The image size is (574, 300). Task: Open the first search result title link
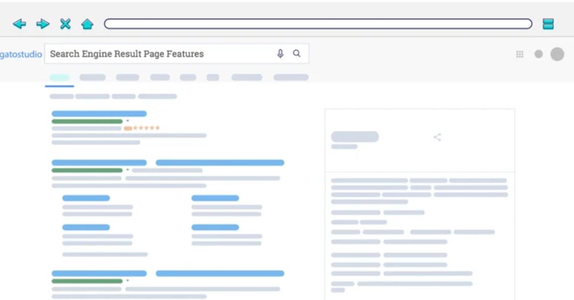pyautogui.click(x=99, y=114)
